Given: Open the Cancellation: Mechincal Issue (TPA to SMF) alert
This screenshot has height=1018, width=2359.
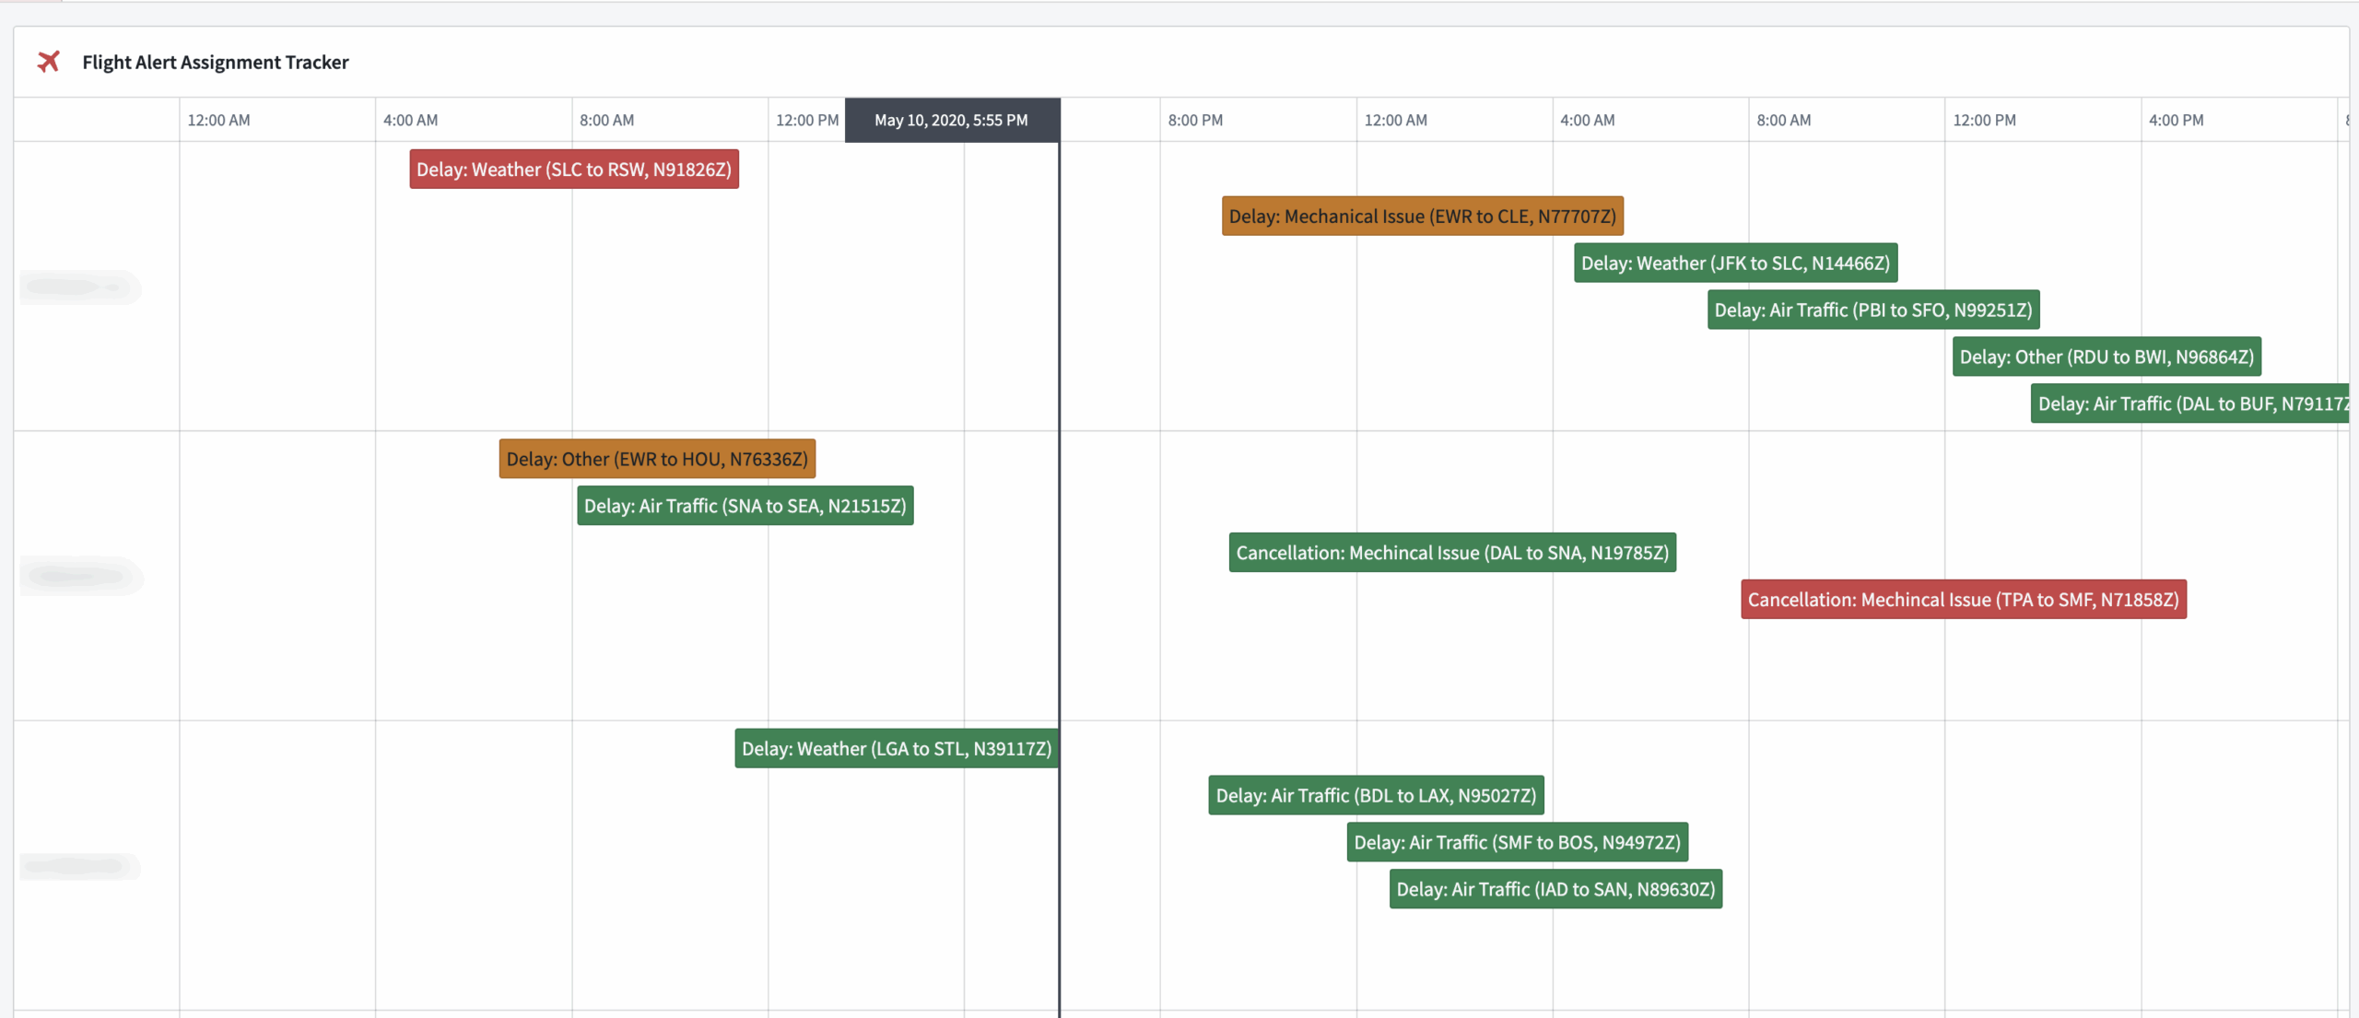Looking at the screenshot, I should point(1963,599).
